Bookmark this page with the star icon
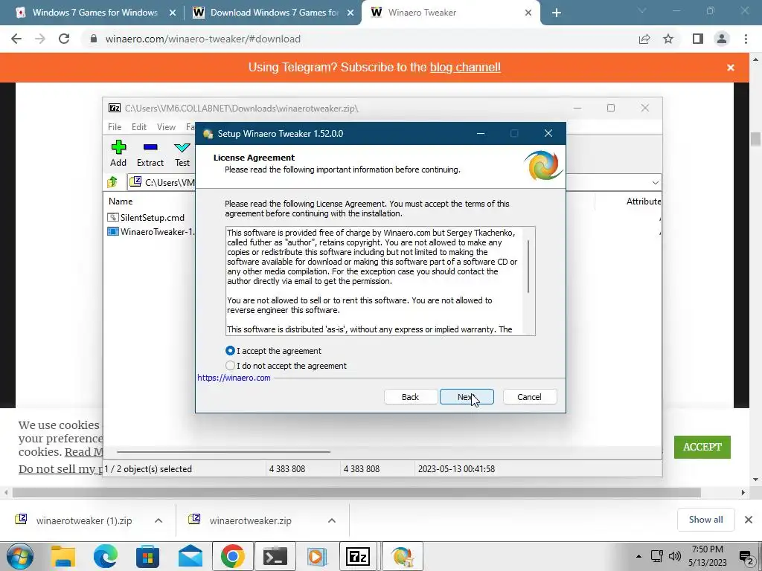 668,39
